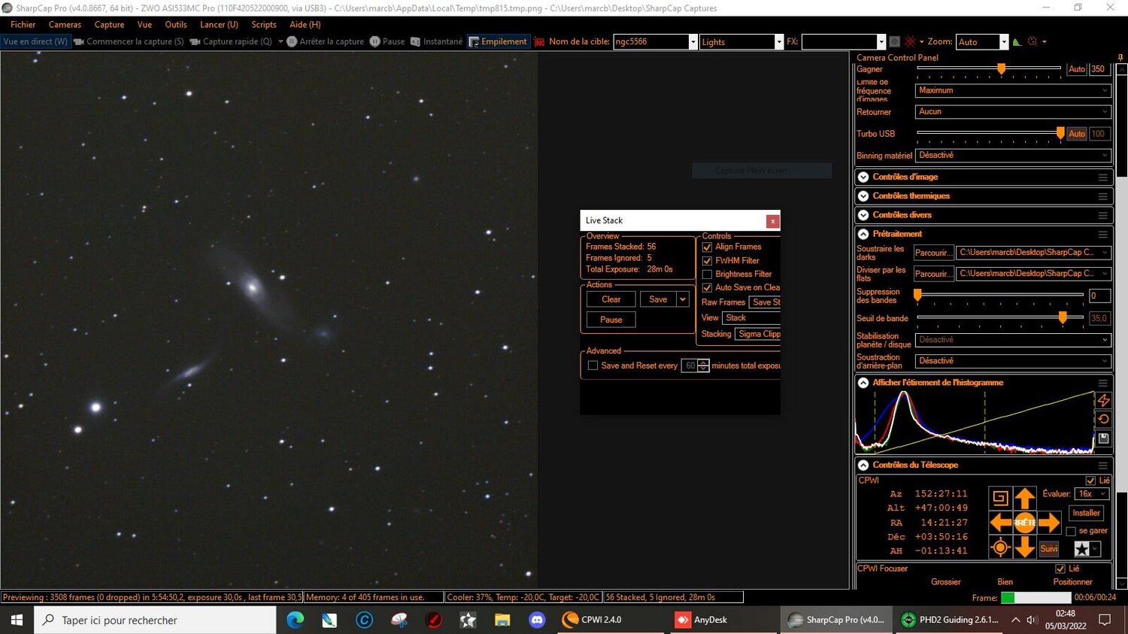Viewport: 1128px width, 634px height.
Task: Click the target alignment icon in telescope pad
Action: (1000, 548)
